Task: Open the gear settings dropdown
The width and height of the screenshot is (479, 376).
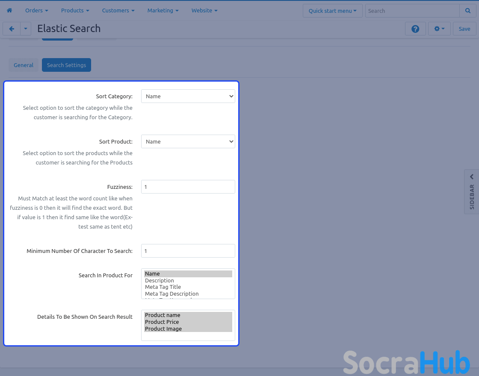Action: point(439,29)
